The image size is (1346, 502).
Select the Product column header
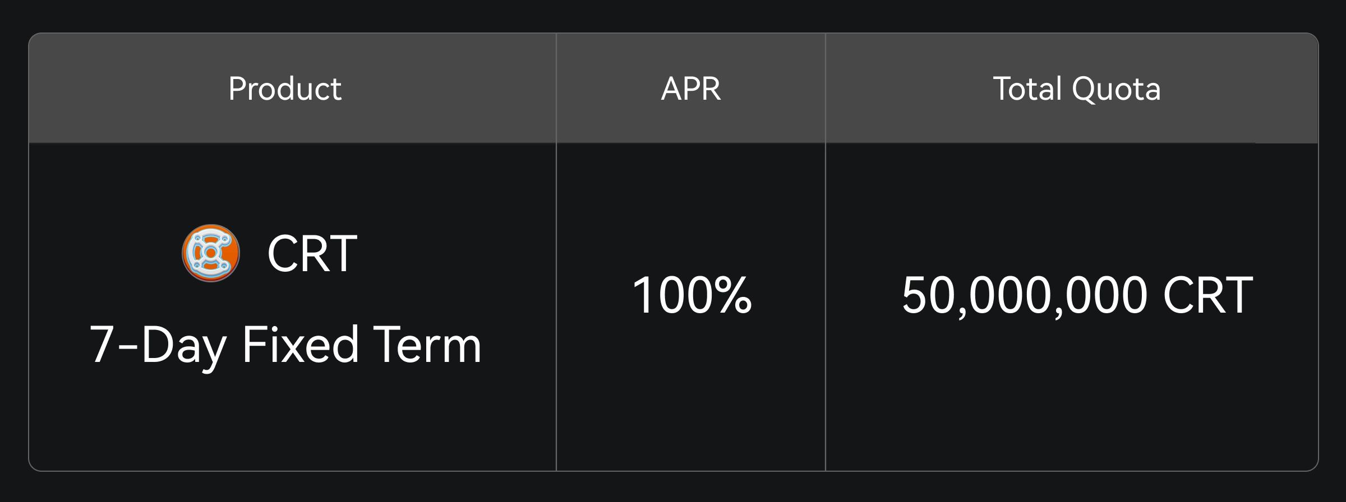tap(285, 89)
